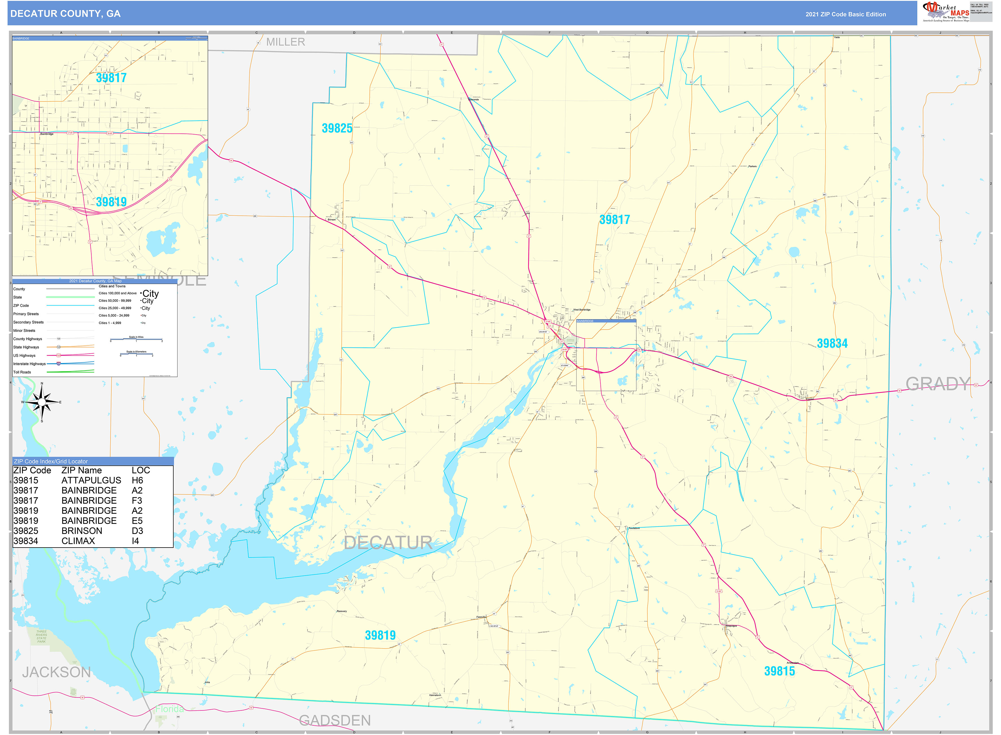
Task: Click the US Highways line sample in legend
Action: [70, 356]
